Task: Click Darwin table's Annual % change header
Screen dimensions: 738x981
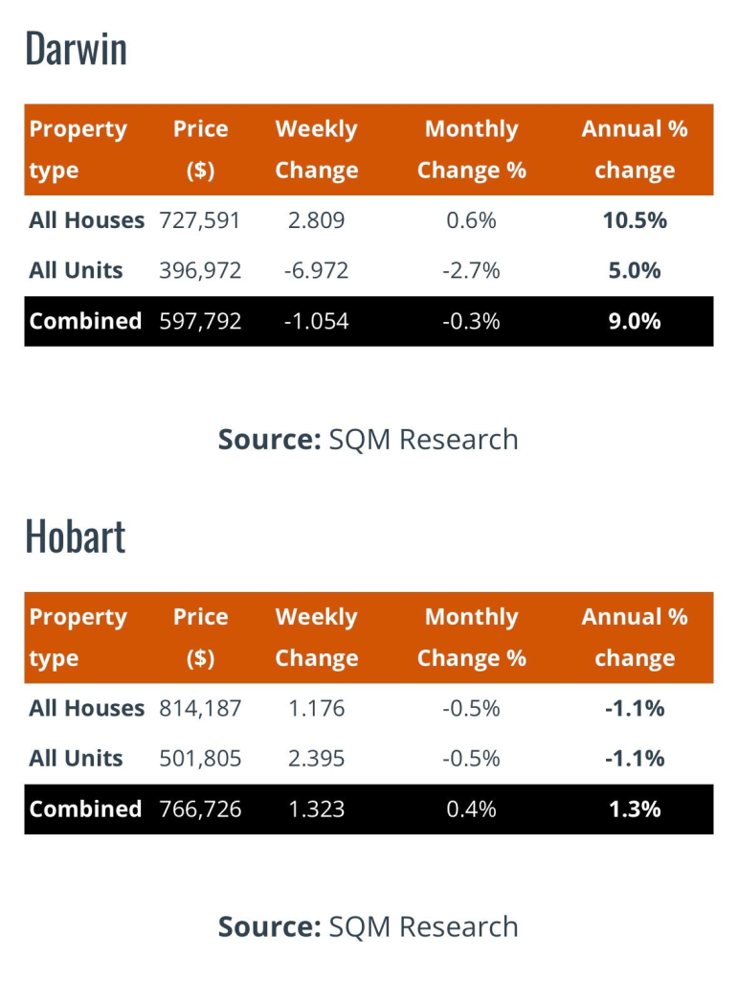Action: [x=634, y=149]
